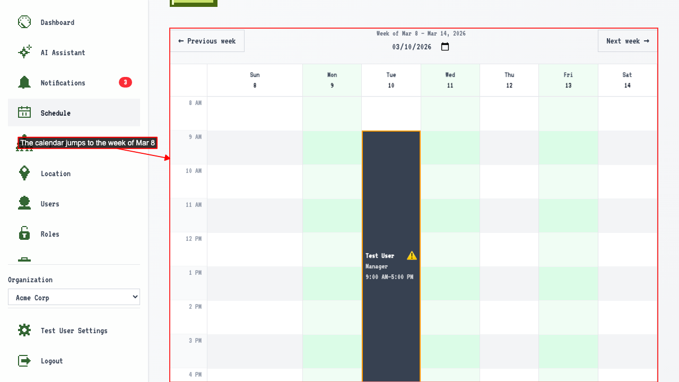Click the Roles padlock icon

pos(24,233)
